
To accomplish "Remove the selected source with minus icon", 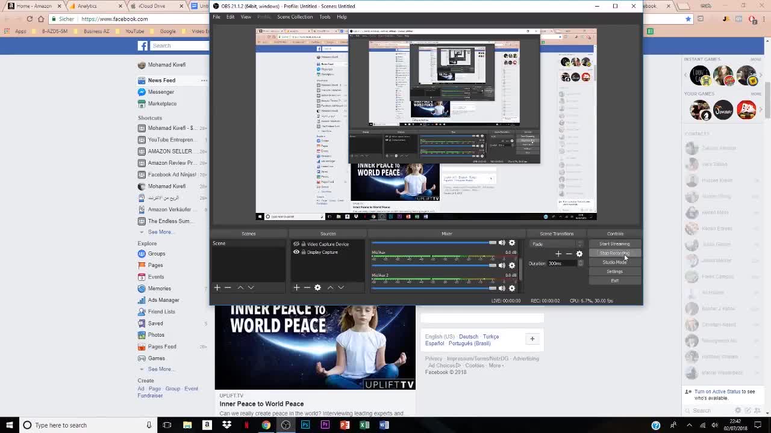I will tap(307, 287).
